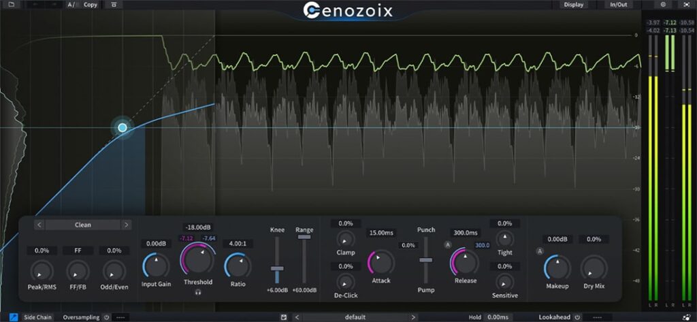Open the Display menu
This screenshot has height=322, width=697.
click(x=574, y=5)
